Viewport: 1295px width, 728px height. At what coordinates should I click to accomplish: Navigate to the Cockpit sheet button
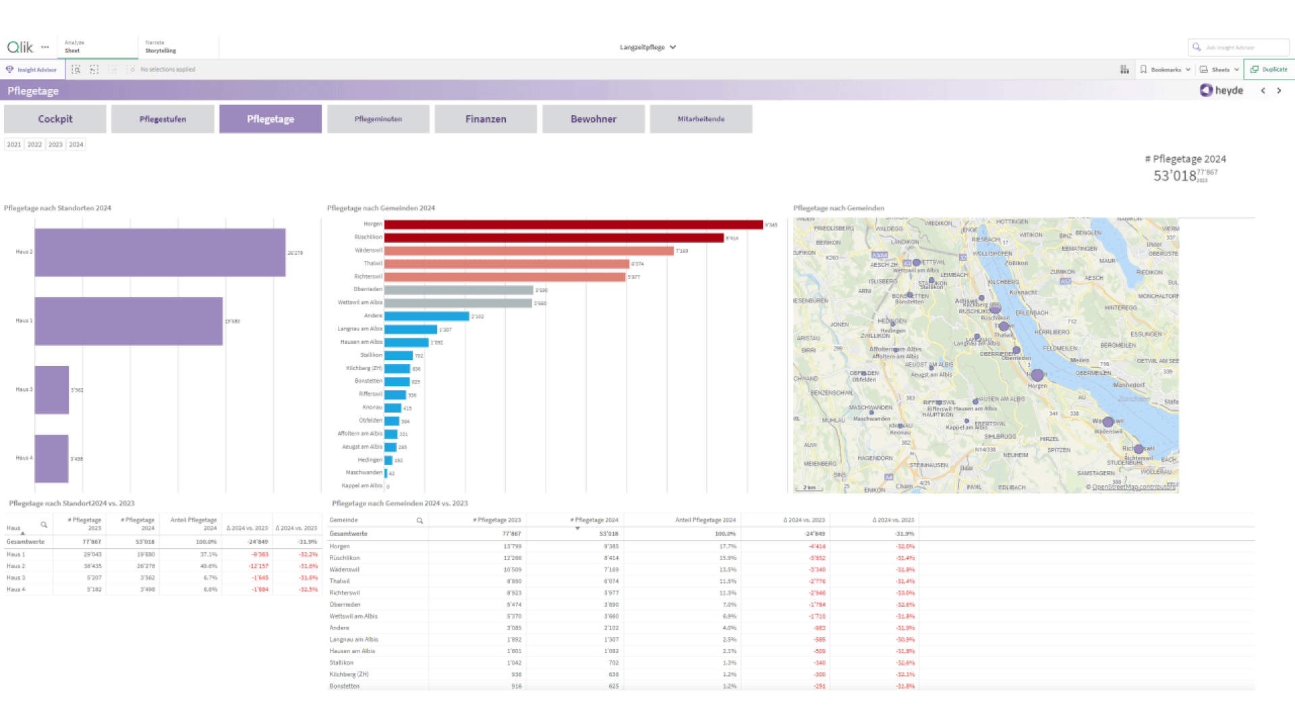click(x=55, y=119)
